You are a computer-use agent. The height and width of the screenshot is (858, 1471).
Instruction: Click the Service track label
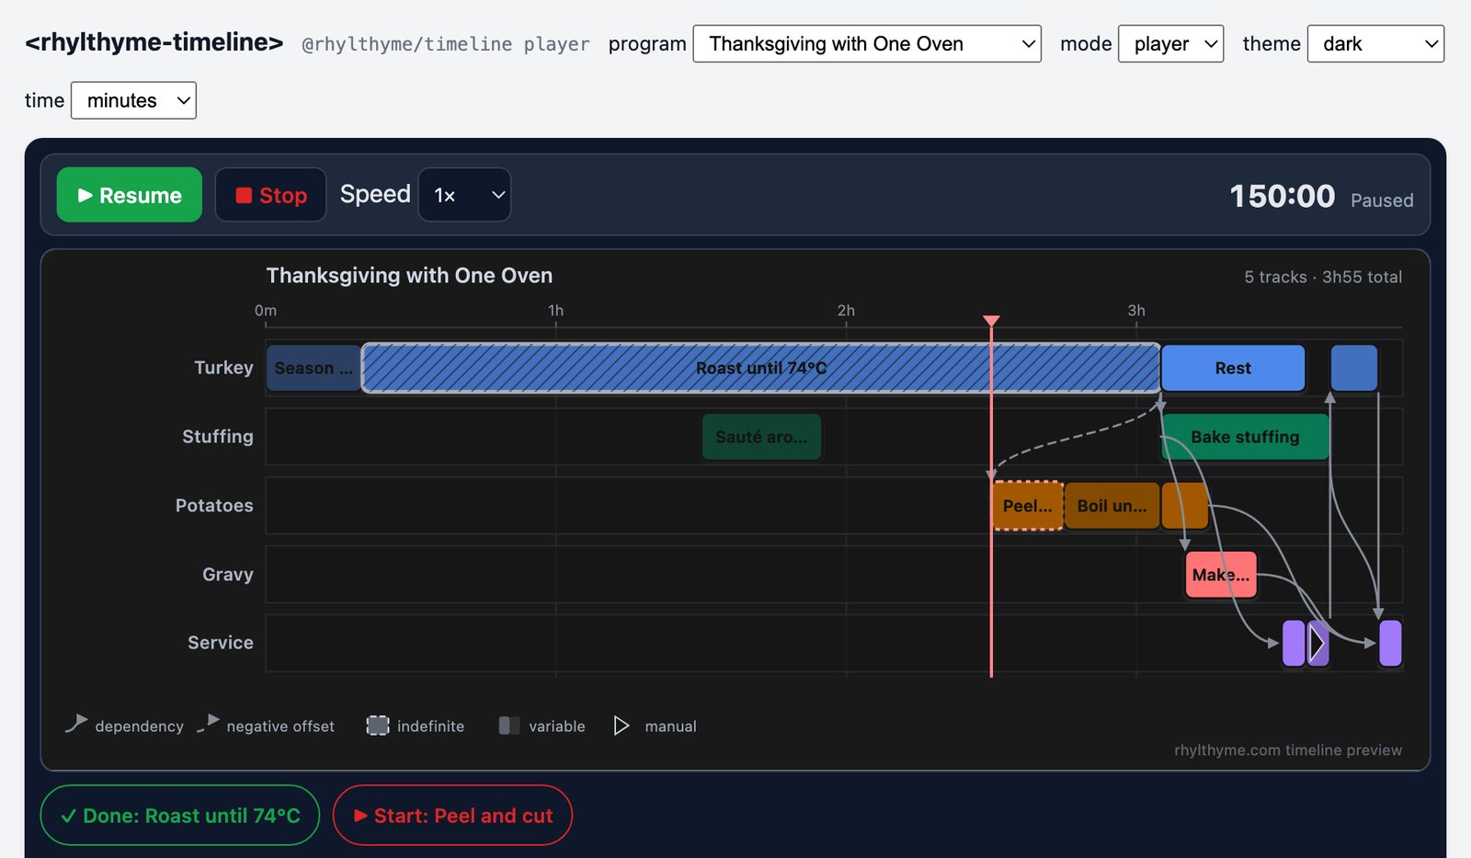[x=220, y=643]
